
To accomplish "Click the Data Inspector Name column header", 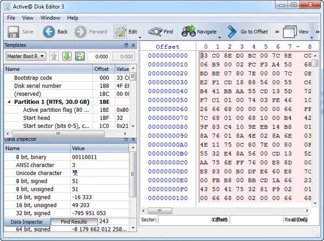I will (x=37, y=149).
